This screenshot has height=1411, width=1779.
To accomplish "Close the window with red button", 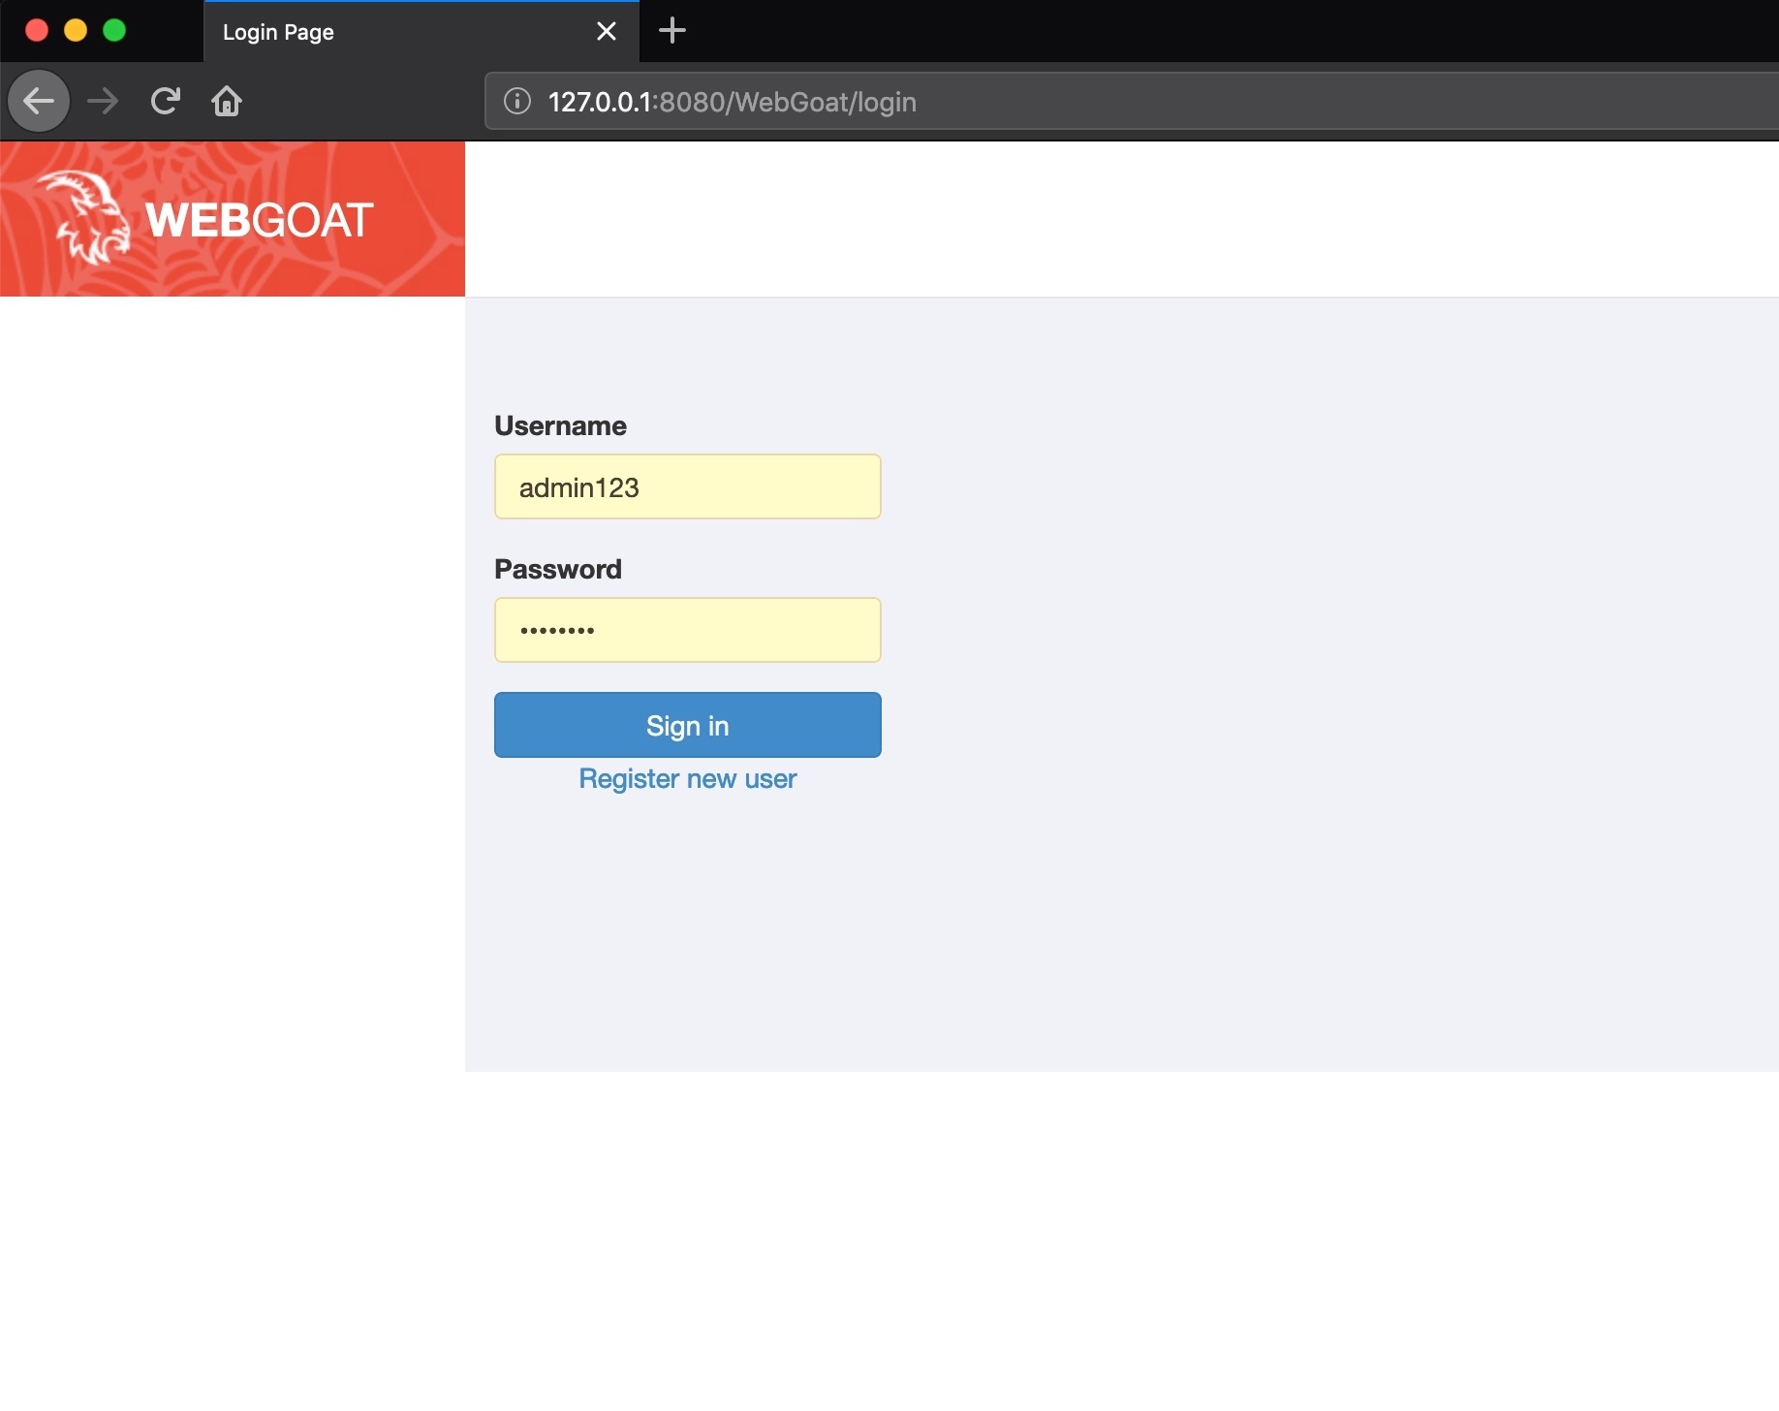I will [37, 31].
